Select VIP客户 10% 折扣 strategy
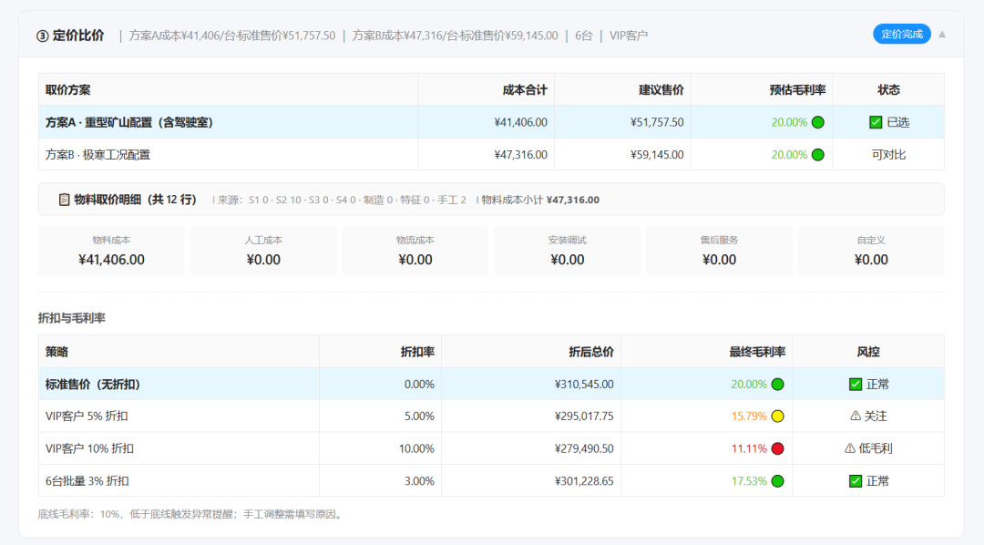Image resolution: width=984 pixels, height=545 pixels. [491, 448]
